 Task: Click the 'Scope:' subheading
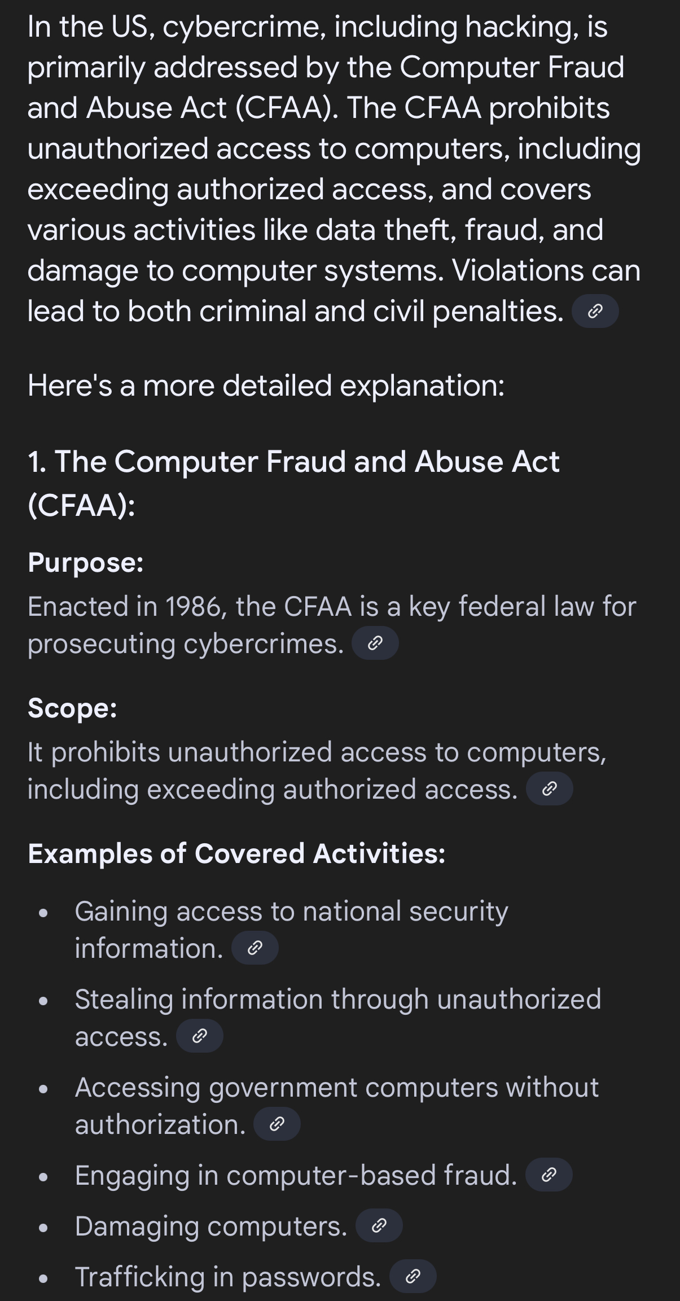[x=72, y=708]
